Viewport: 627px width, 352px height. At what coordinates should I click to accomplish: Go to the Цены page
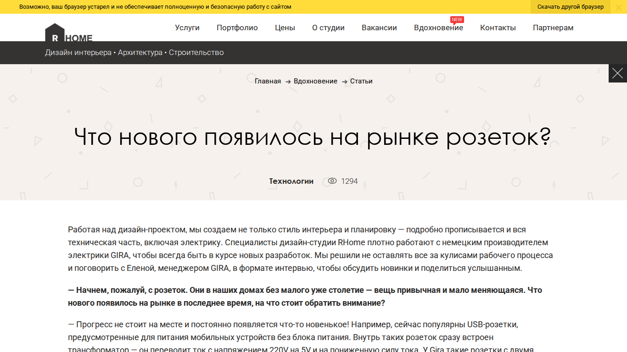coord(285,27)
